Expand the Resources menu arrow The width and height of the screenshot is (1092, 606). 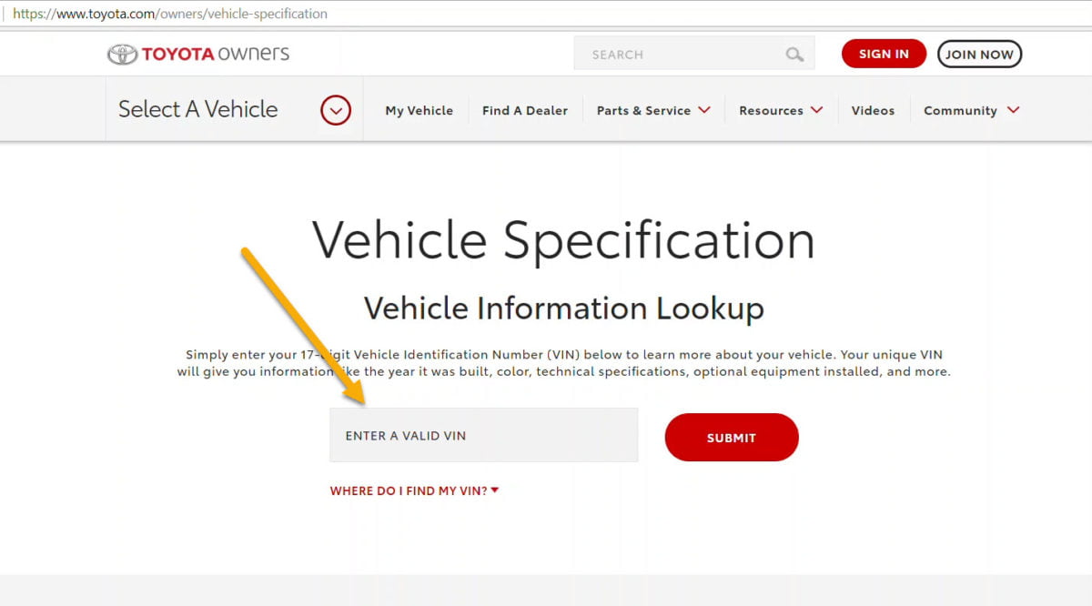[x=816, y=110]
